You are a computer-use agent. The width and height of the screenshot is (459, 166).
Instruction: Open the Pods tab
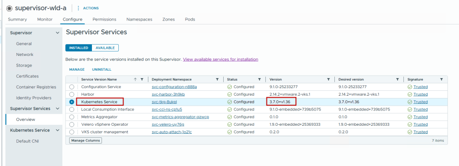click(x=190, y=20)
